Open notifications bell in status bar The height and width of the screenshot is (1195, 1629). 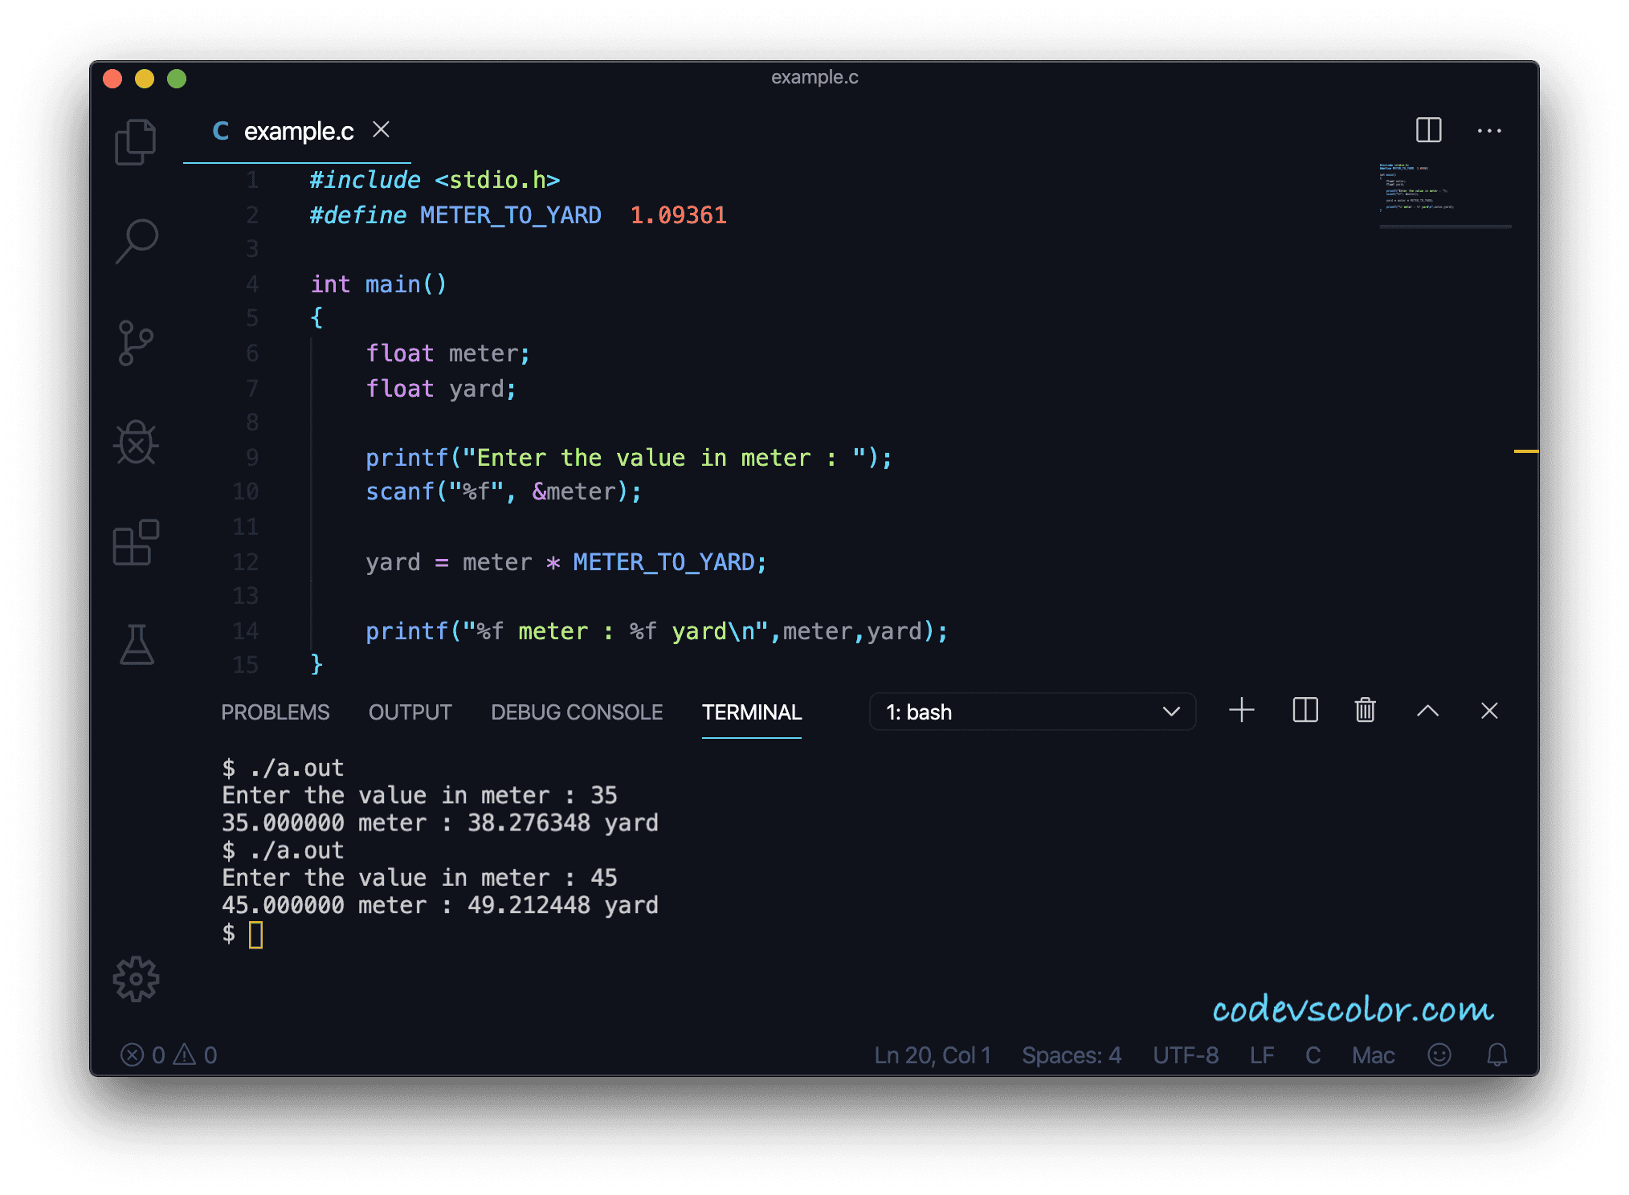1496,1054
